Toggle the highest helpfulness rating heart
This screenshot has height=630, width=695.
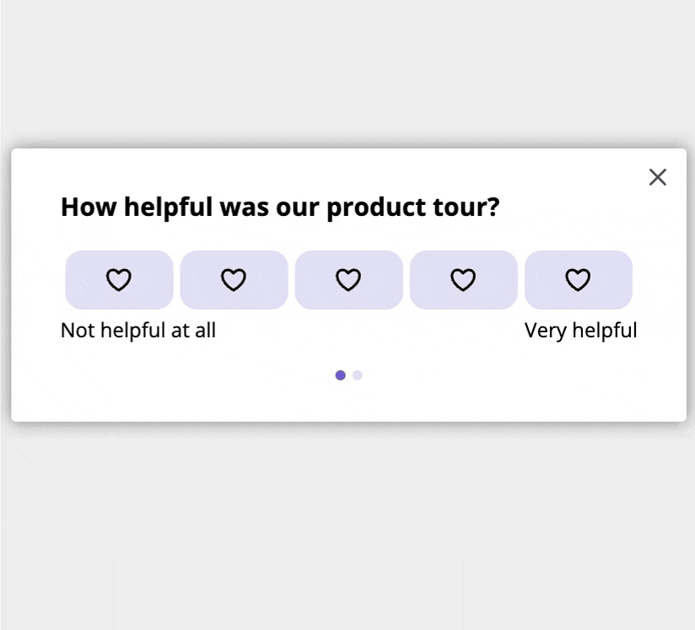pos(579,279)
